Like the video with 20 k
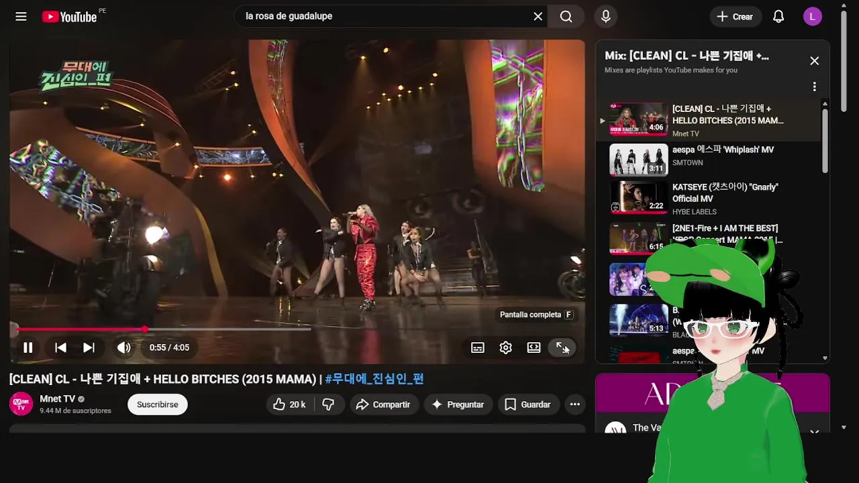This screenshot has height=483, width=859. pyautogui.click(x=289, y=405)
